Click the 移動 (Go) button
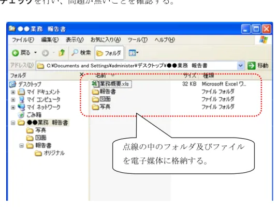This screenshot has height=208, width=277. tap(258, 66)
